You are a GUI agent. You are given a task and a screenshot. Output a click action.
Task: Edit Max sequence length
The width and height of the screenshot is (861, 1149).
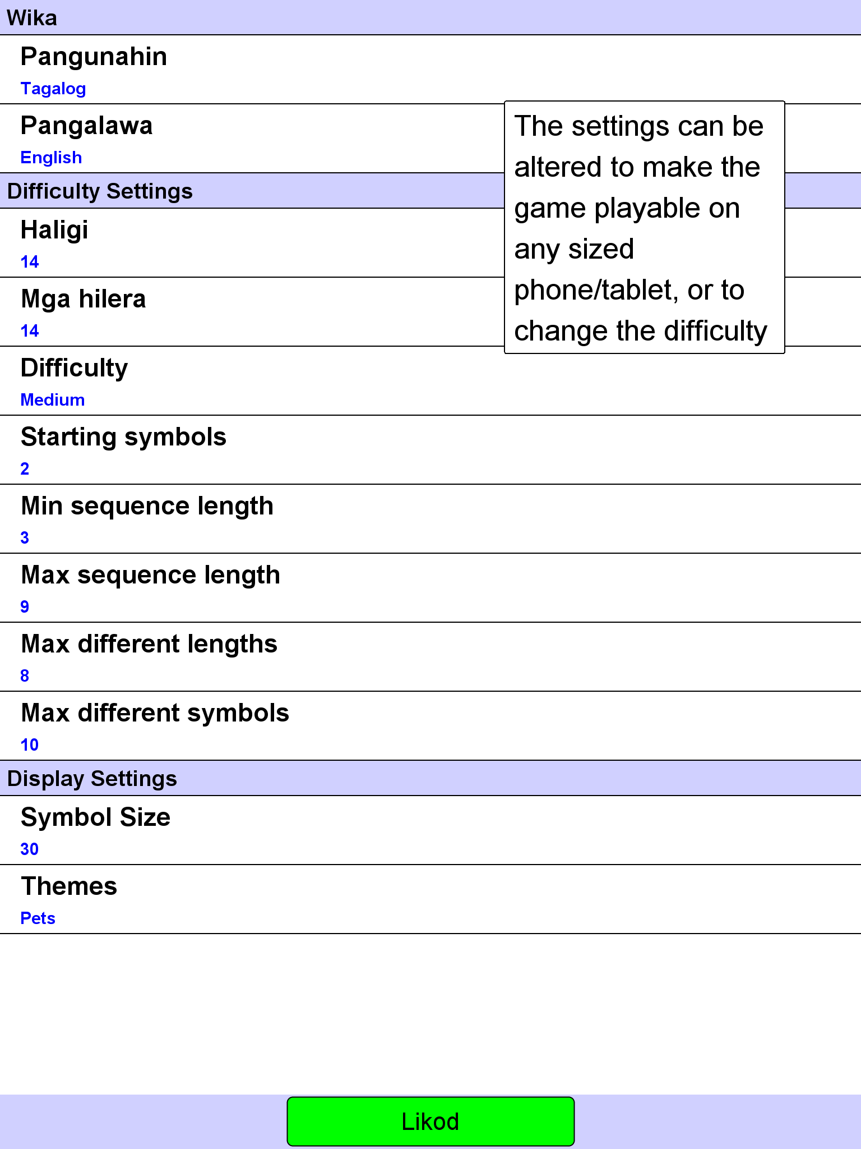pos(430,588)
